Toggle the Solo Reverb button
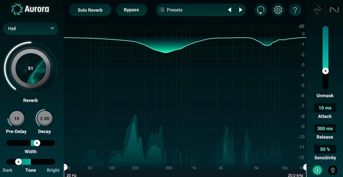This screenshot has width=343, height=177. 90,10
